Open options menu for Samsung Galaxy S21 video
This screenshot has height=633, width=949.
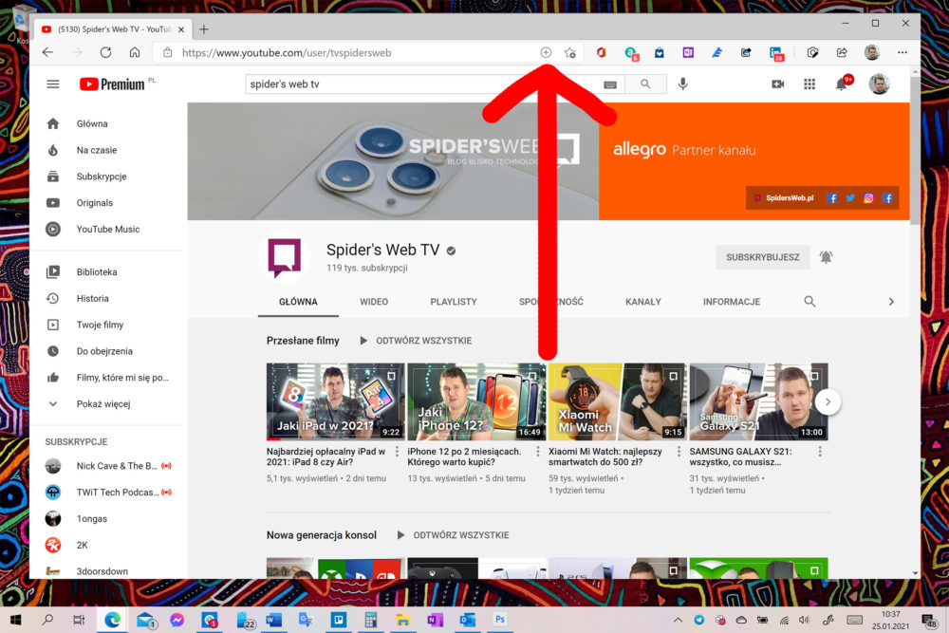click(820, 452)
